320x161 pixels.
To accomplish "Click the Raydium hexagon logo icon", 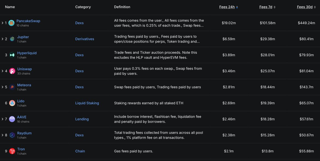I will (x=12, y=135).
